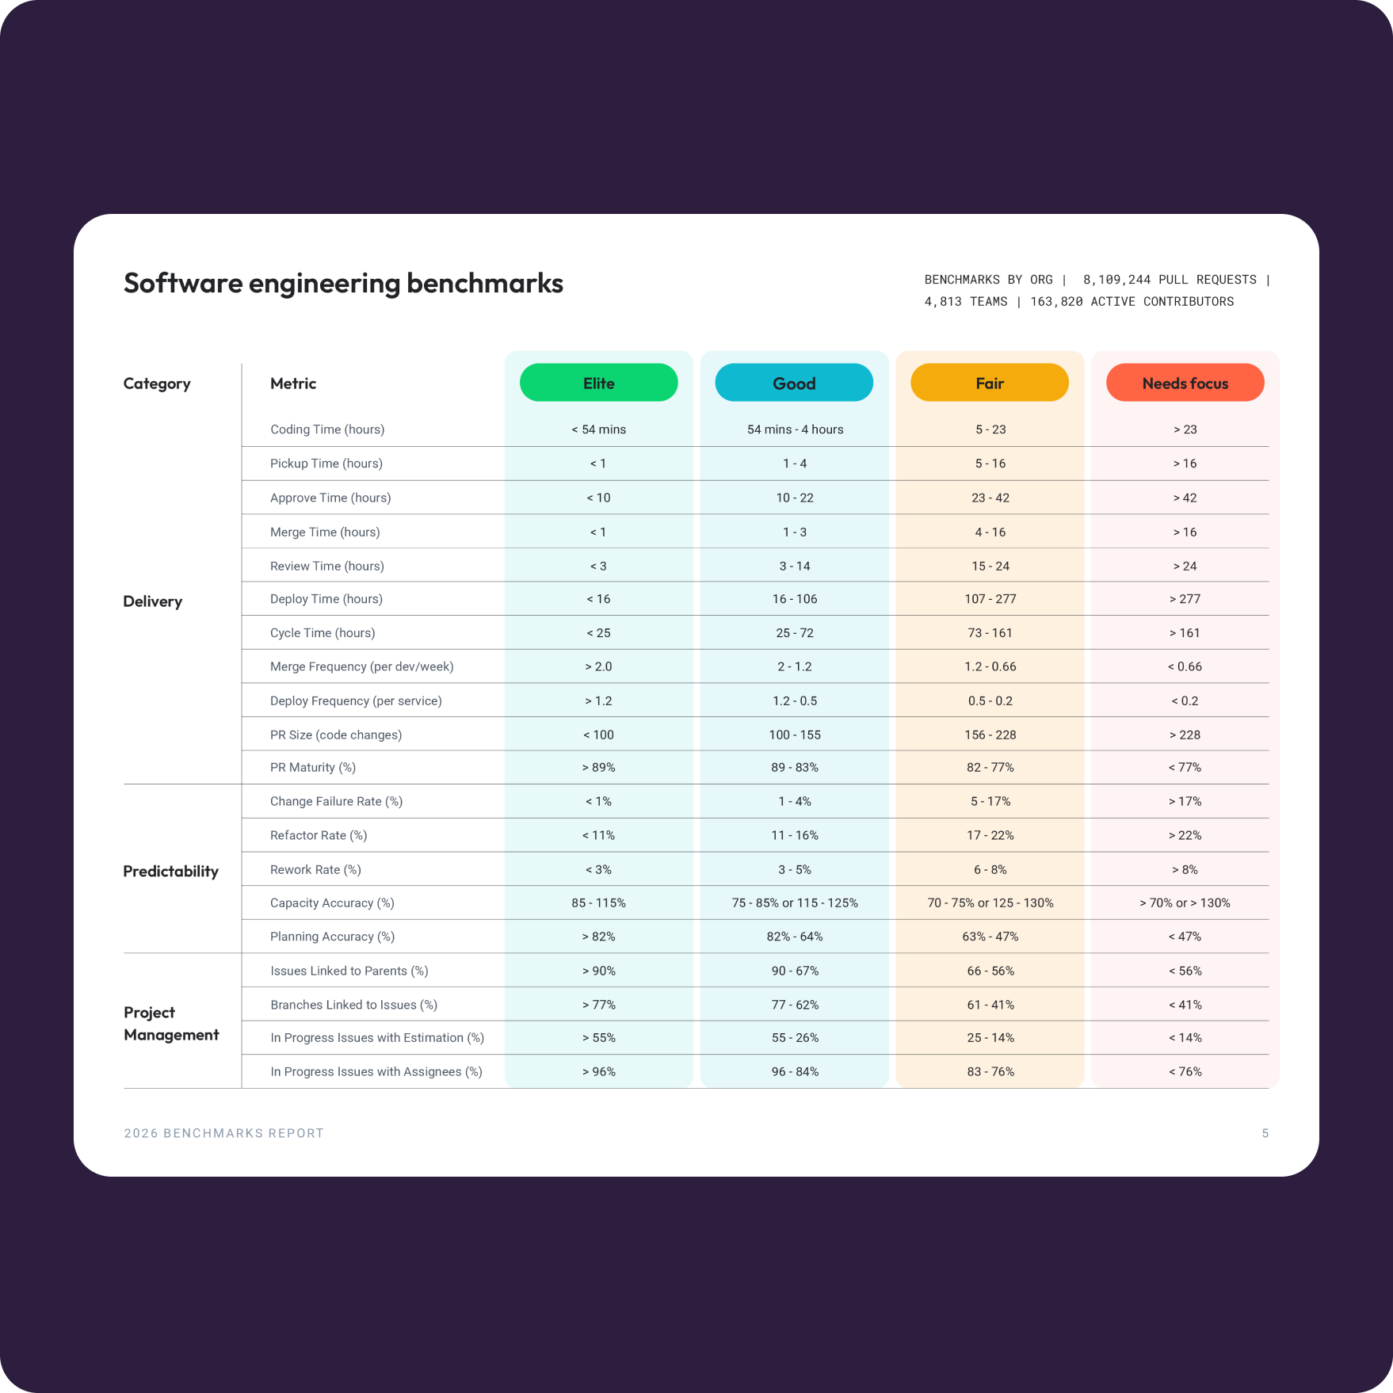1393x1393 pixels.
Task: Click the green Elite pill label
Action: pos(598,383)
